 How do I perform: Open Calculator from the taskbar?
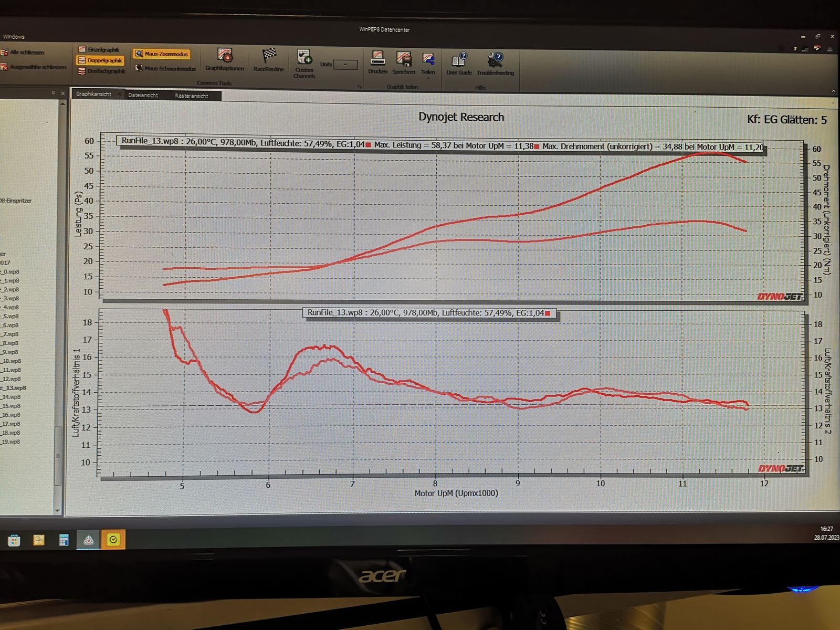pyautogui.click(x=64, y=540)
